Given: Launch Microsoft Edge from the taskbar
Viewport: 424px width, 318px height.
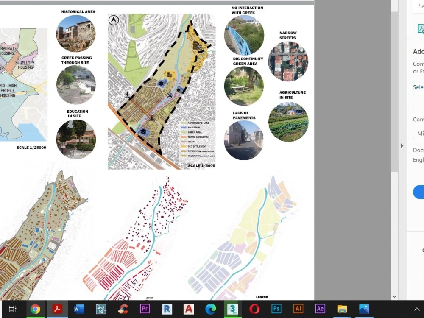Looking at the screenshot, I should [211, 309].
